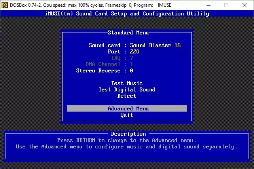
Task: Run the Detect option
Action: [x=127, y=96]
